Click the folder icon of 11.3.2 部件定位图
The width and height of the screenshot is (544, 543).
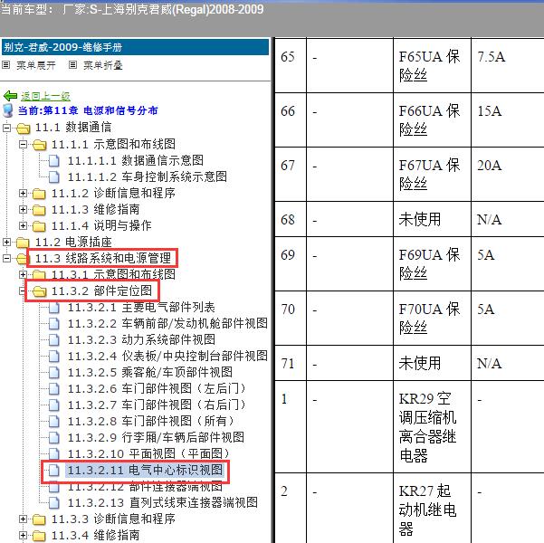(x=39, y=291)
